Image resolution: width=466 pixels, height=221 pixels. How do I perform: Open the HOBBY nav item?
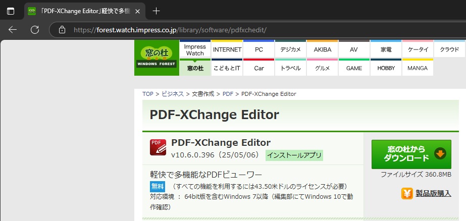(x=386, y=68)
